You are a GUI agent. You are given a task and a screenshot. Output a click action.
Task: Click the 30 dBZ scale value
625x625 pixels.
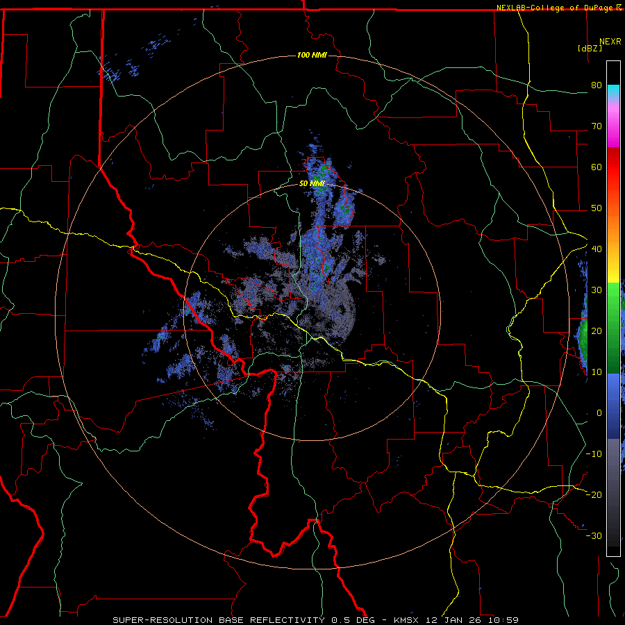click(x=597, y=290)
